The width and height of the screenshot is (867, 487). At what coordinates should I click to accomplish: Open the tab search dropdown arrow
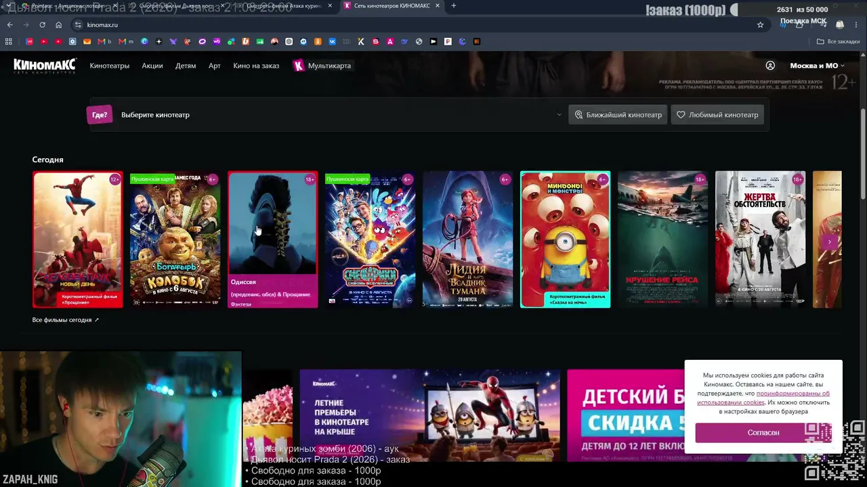click(8, 6)
